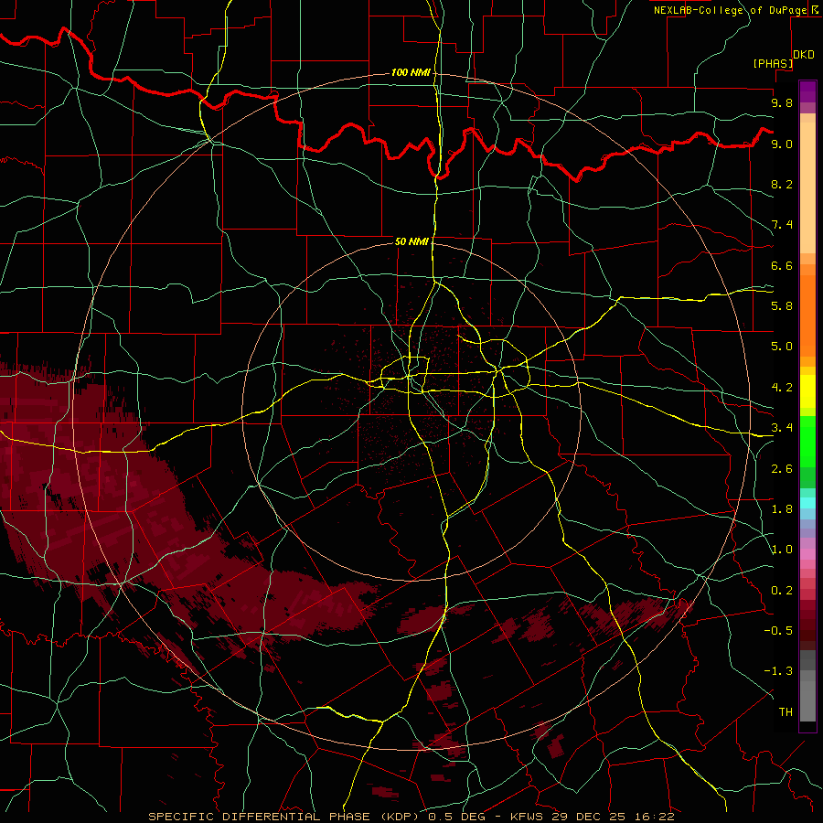The height and width of the screenshot is (823, 823).
Task: Click the 0.2 scale value label
Action: pos(782,591)
